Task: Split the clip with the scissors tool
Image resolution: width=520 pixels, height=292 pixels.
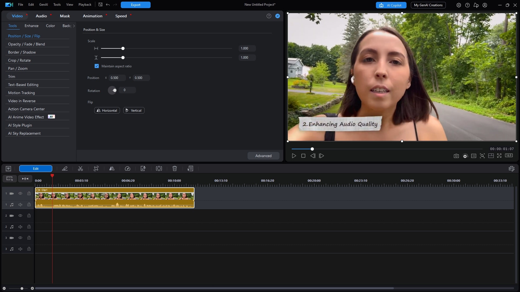Action: click(x=80, y=168)
